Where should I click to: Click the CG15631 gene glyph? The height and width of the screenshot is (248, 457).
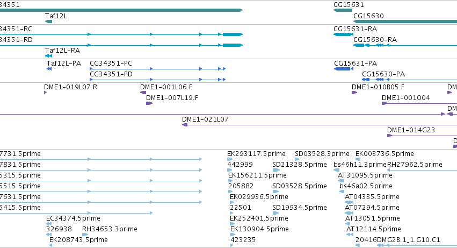[x=343, y=10]
